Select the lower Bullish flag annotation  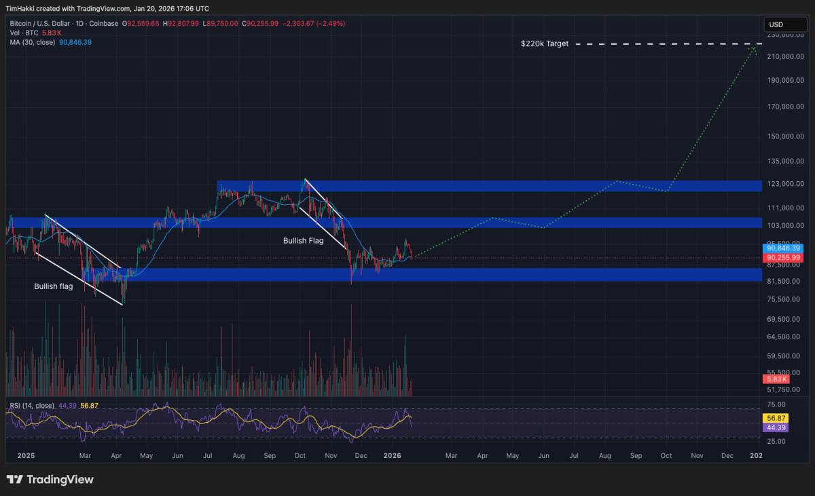54,286
